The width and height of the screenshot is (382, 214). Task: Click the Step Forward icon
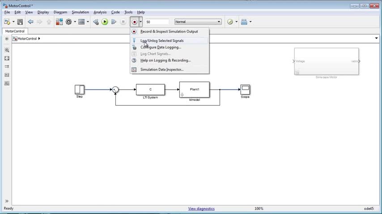pyautogui.click(x=114, y=22)
